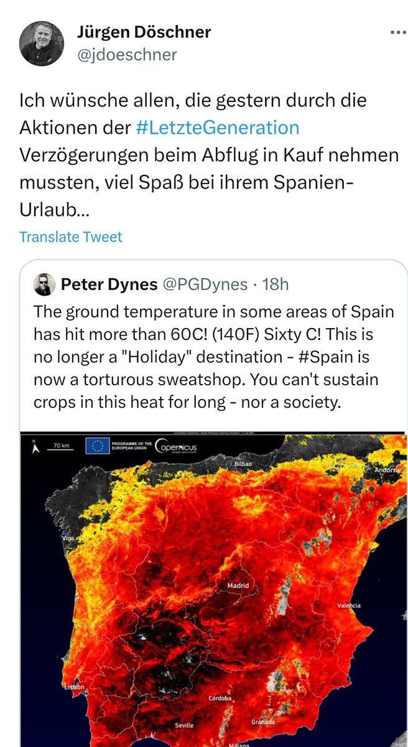Open Jürgen Döschner's profile picture
Viewport: 408px width, 747px height.
pyautogui.click(x=42, y=44)
